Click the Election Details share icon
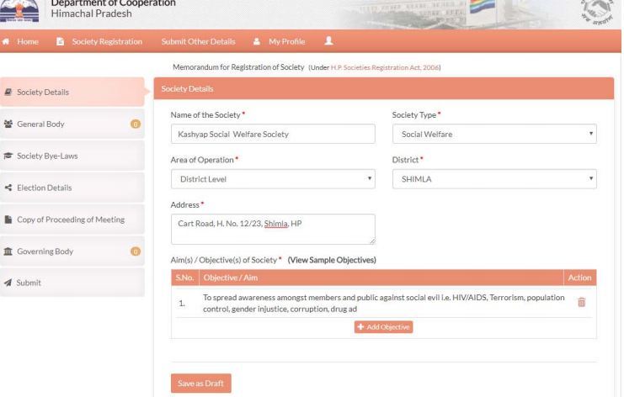 [8, 188]
